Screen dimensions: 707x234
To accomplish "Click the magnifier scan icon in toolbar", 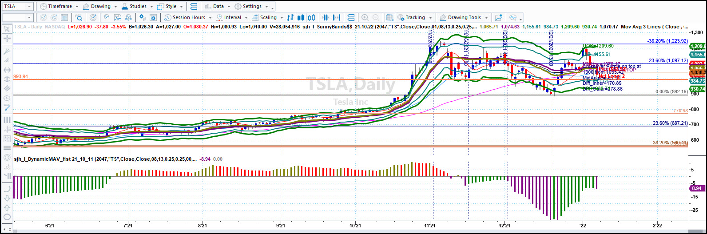I will [79, 17].
